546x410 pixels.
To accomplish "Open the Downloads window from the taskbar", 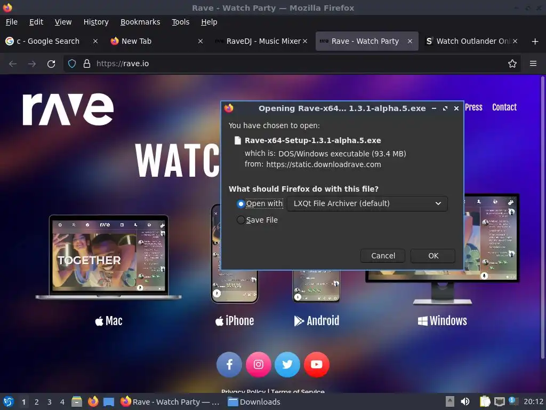I will (254, 402).
